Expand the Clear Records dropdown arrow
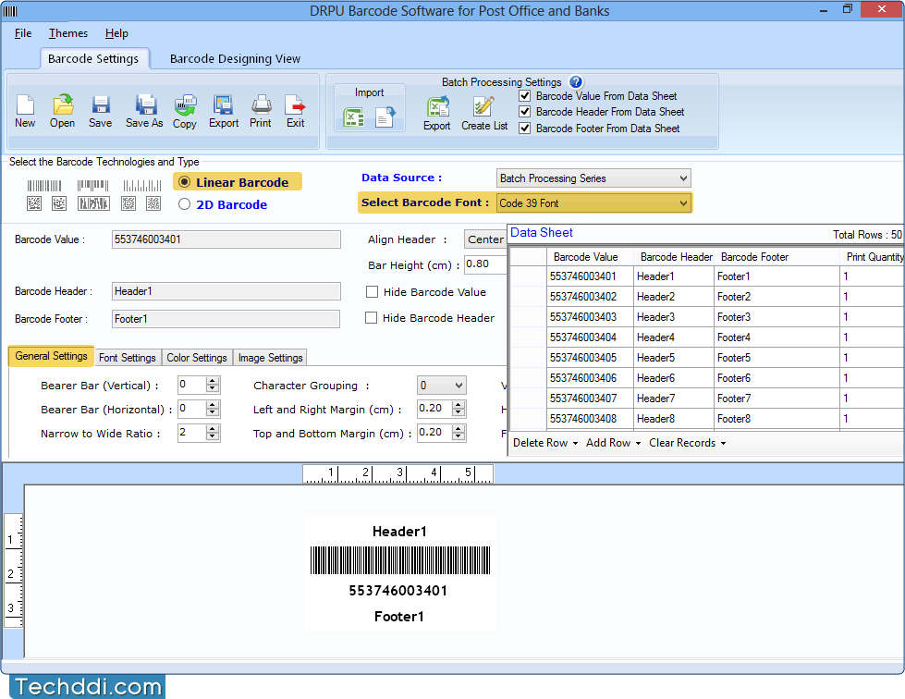This screenshot has width=905, height=699. tap(723, 443)
